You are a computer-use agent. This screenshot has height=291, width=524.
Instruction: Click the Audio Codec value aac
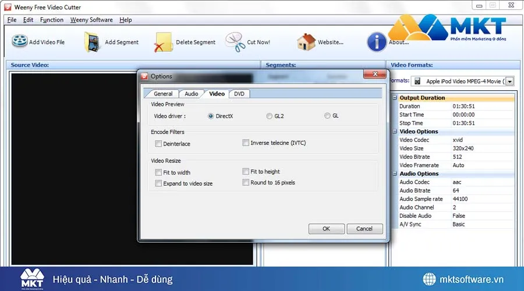(457, 182)
